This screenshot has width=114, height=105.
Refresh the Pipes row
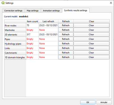pos(66,39)
